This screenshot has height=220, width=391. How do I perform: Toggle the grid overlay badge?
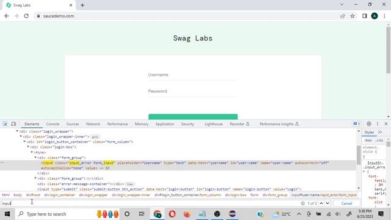click(x=95, y=137)
